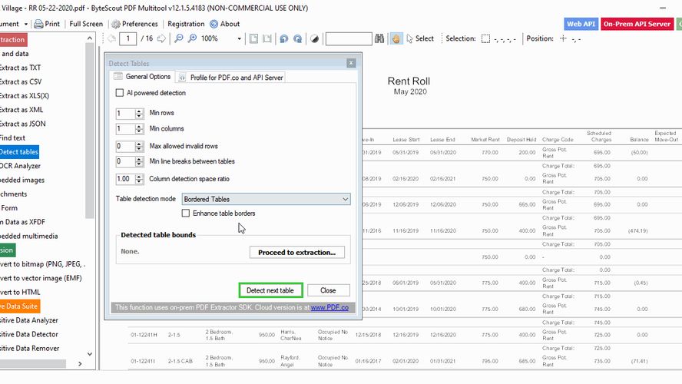Click the On-Prem API Server button
The image size is (682, 384).
pyautogui.click(x=637, y=24)
